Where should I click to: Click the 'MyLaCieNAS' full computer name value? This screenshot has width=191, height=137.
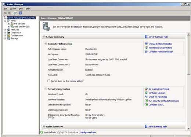91,49
